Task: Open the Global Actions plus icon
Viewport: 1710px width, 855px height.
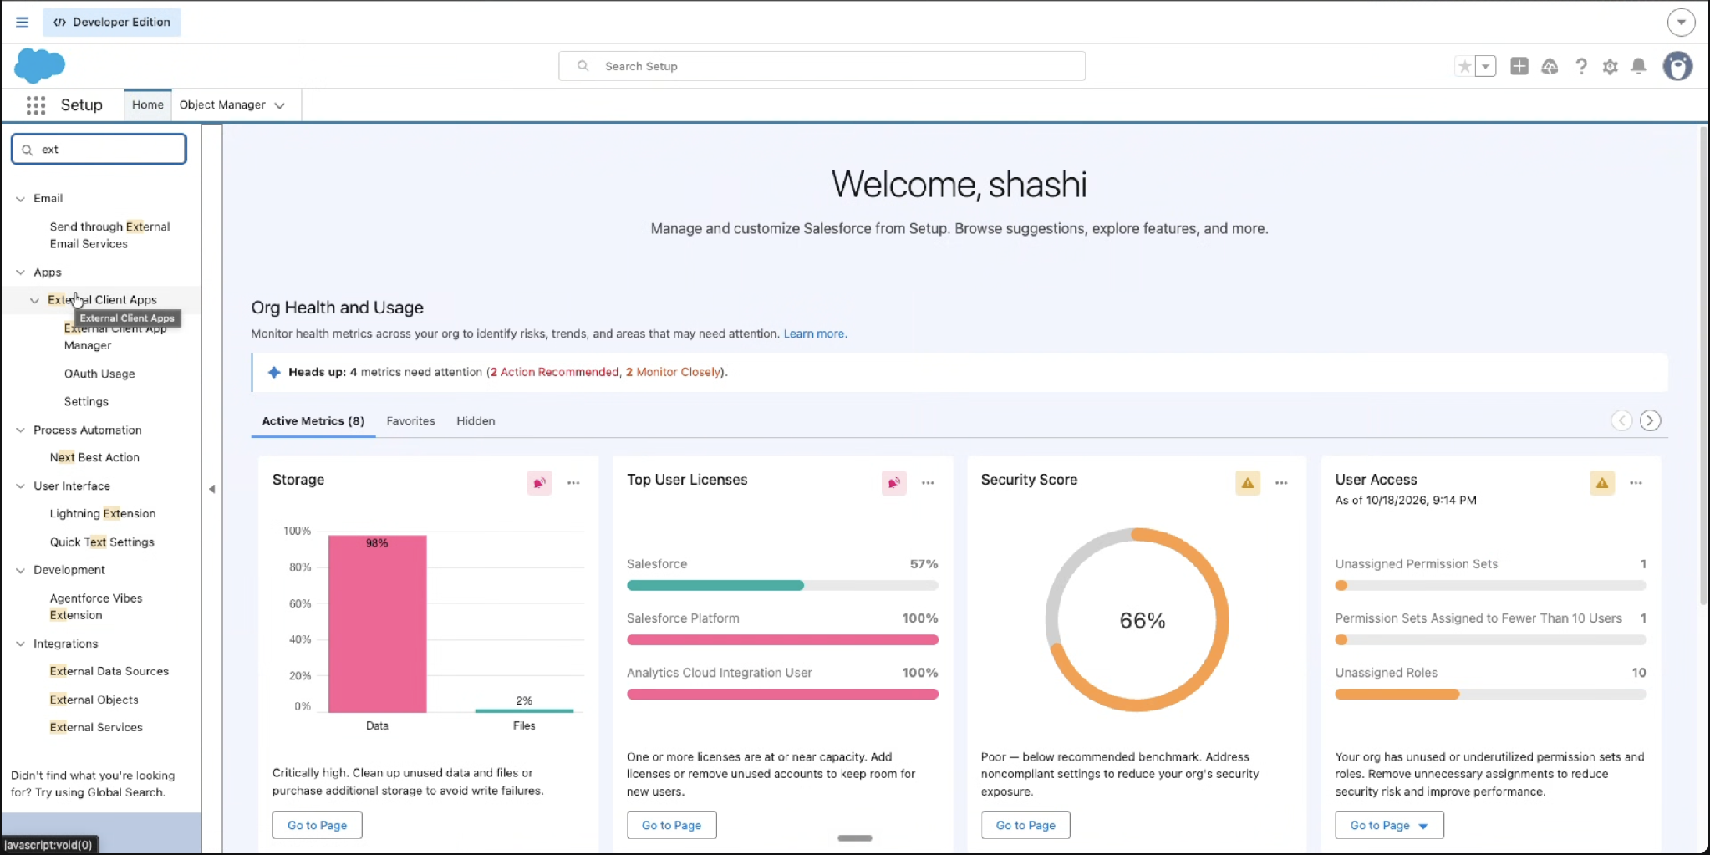Action: (x=1519, y=66)
